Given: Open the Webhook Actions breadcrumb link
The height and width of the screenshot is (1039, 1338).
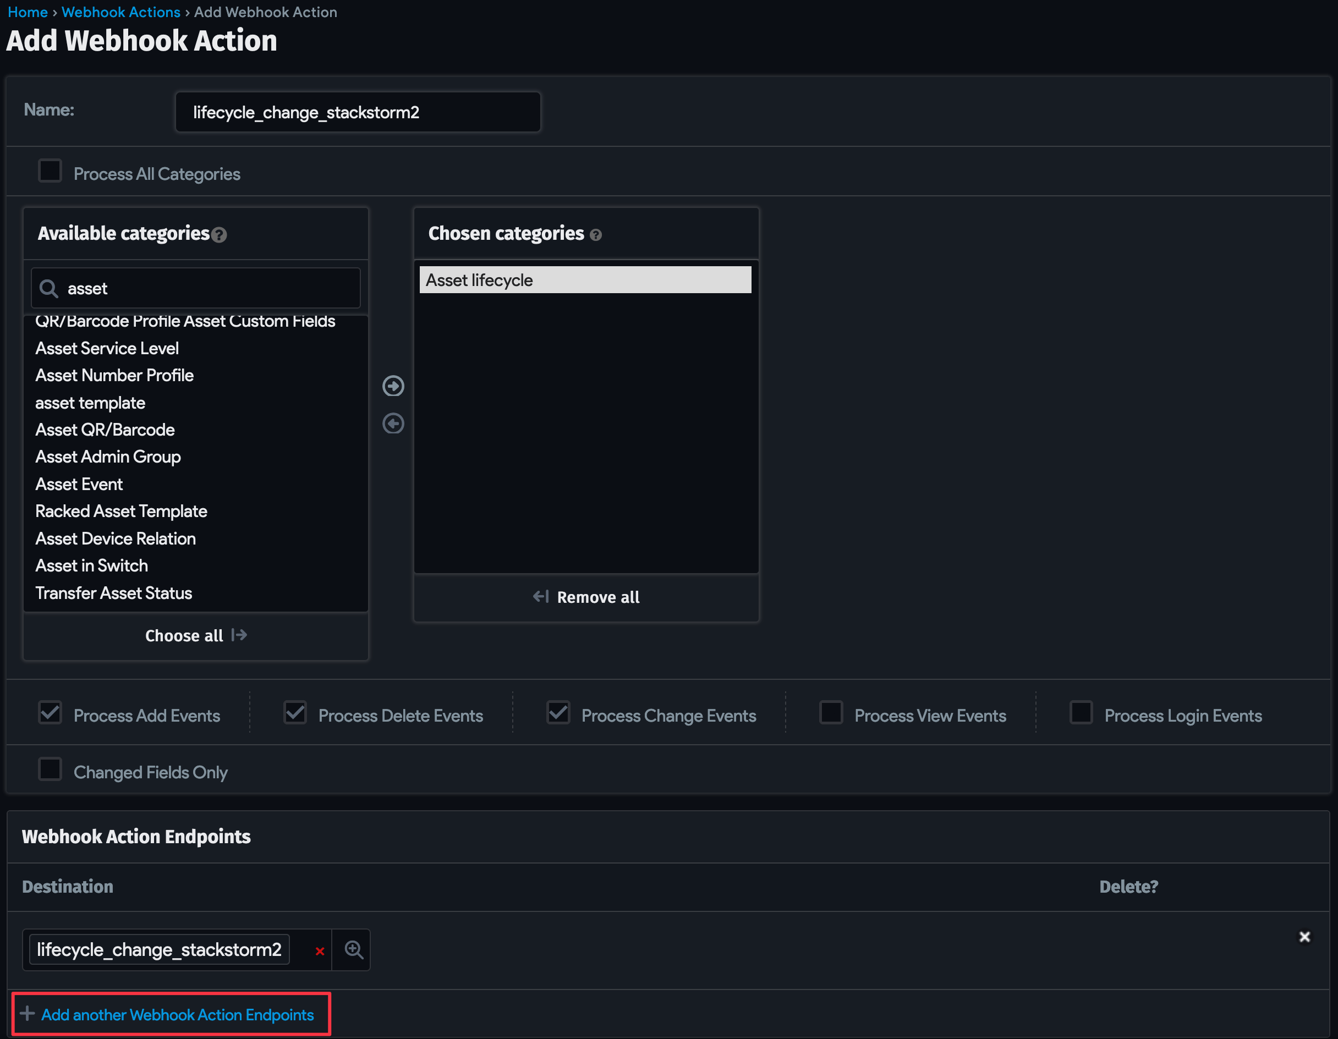Looking at the screenshot, I should tap(120, 12).
